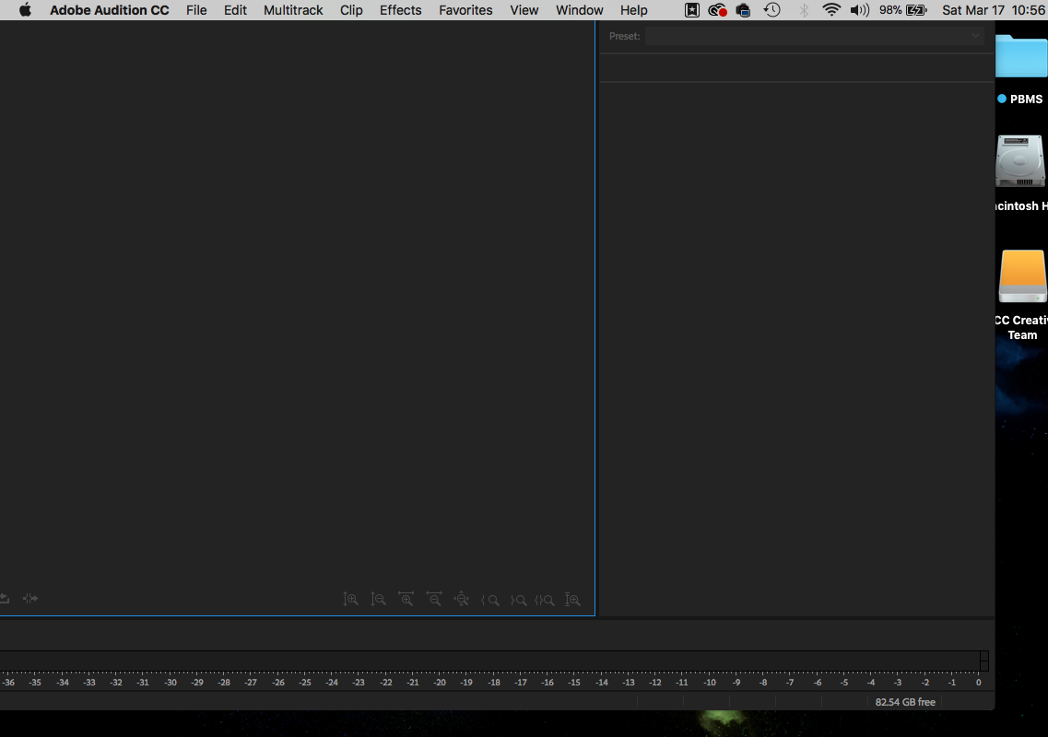Click the 98% battery indicator

pyautogui.click(x=903, y=10)
